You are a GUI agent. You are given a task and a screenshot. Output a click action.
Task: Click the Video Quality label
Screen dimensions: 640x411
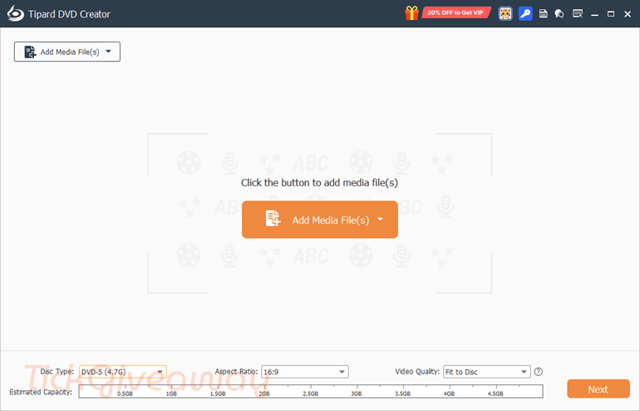pyautogui.click(x=417, y=371)
